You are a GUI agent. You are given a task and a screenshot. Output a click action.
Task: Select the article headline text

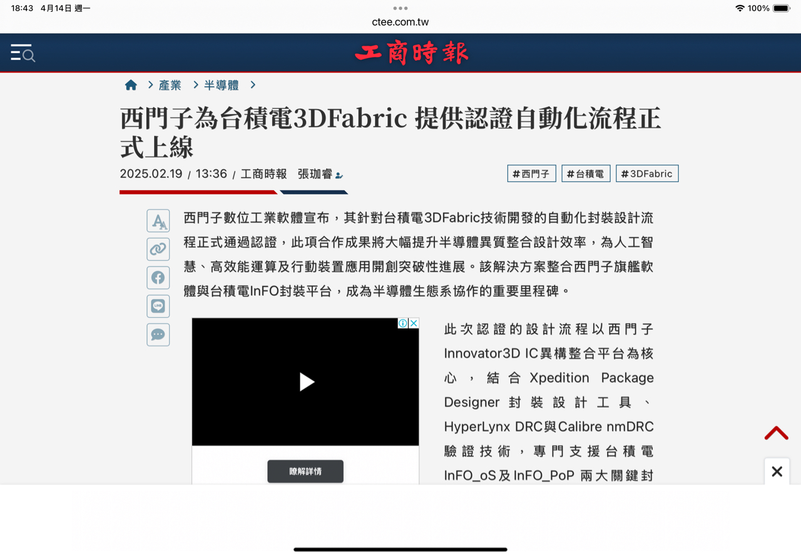[390, 133]
